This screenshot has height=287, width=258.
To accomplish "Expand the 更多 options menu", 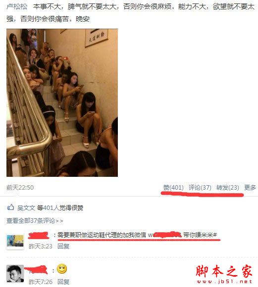I will [x=250, y=187].
